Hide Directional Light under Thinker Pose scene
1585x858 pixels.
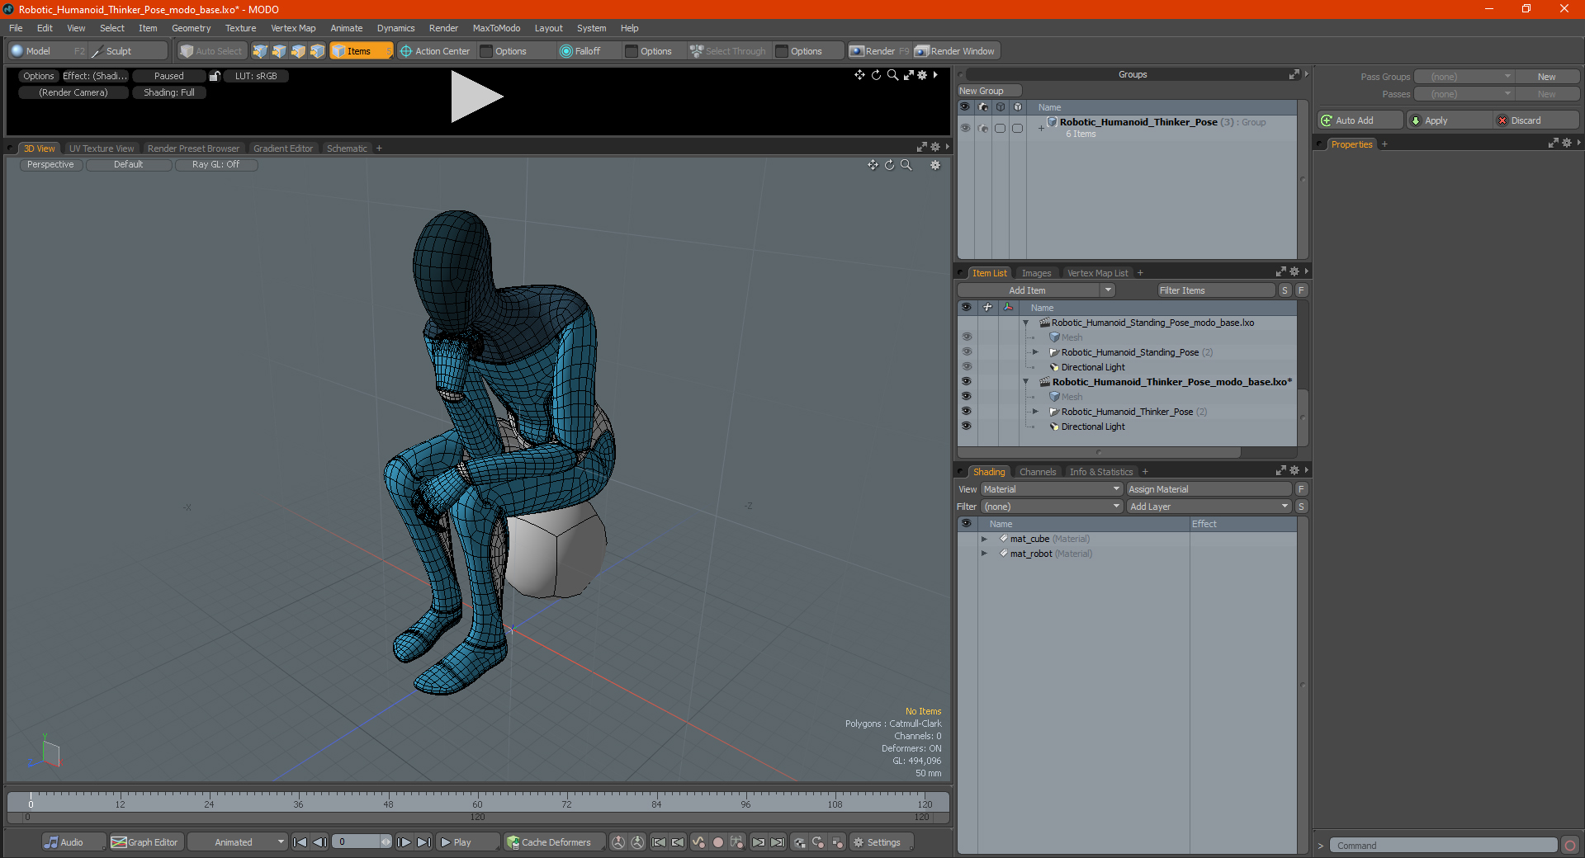[966, 427]
